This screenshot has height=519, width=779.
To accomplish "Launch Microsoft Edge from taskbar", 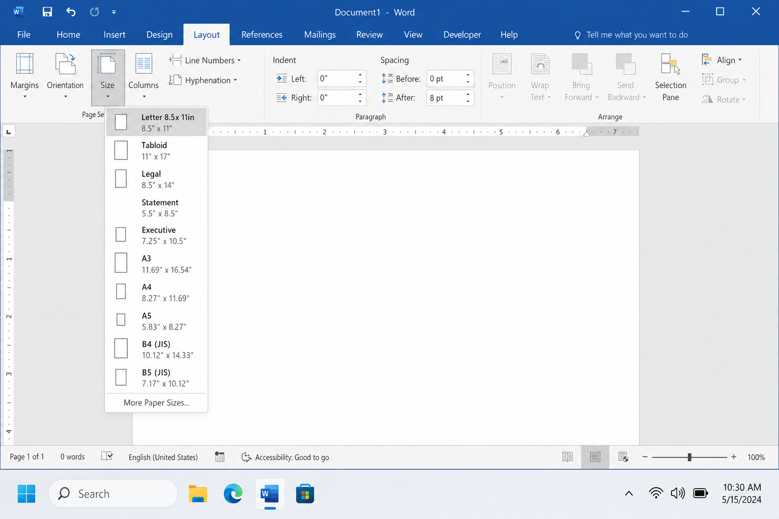I will (x=233, y=494).
